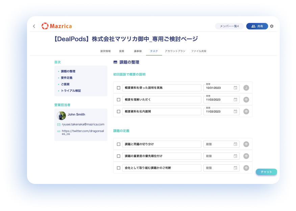Viewport: 296px width, 211px height.
Task: Open the アカウントプラン tab
Action: (x=175, y=51)
